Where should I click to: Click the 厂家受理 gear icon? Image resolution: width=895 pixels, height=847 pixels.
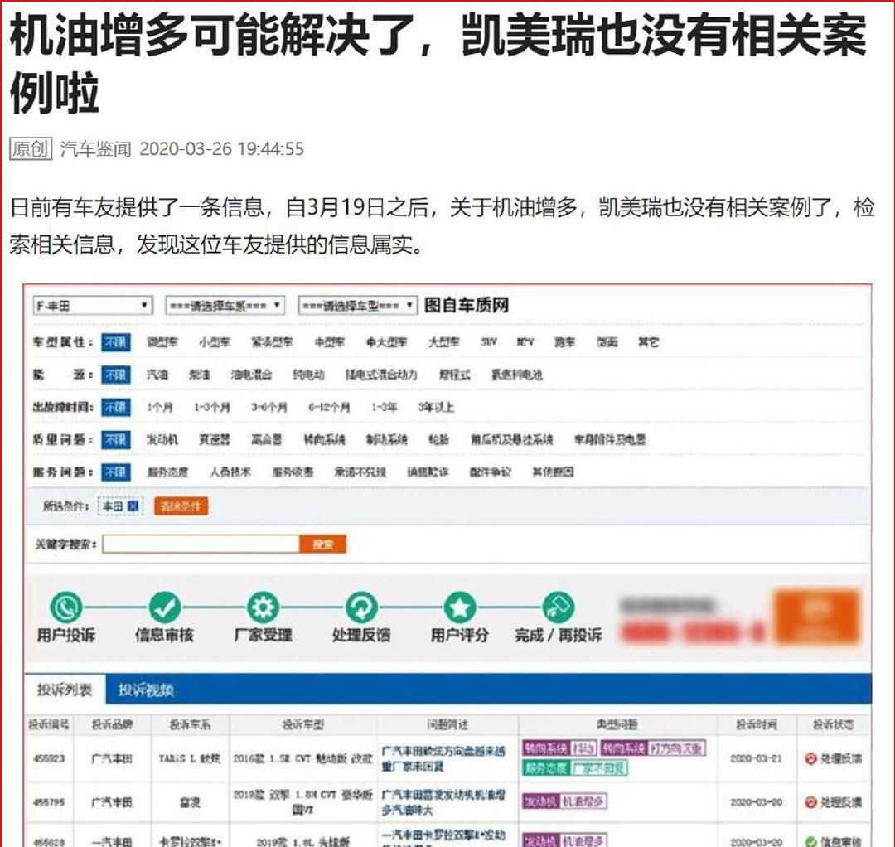coord(264,607)
